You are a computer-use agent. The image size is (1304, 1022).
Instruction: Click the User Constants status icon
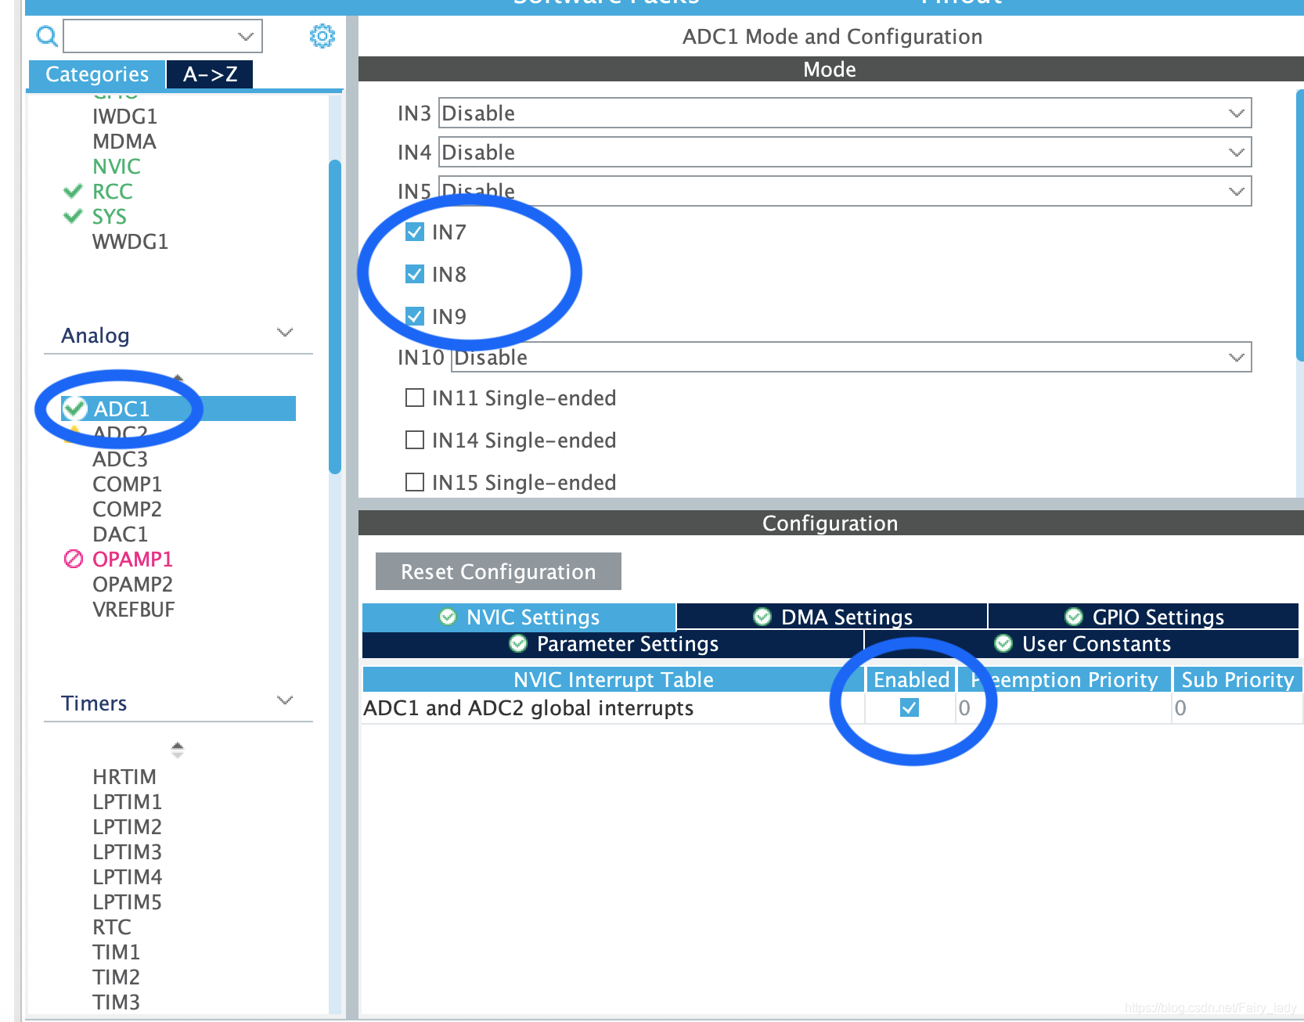click(1003, 643)
